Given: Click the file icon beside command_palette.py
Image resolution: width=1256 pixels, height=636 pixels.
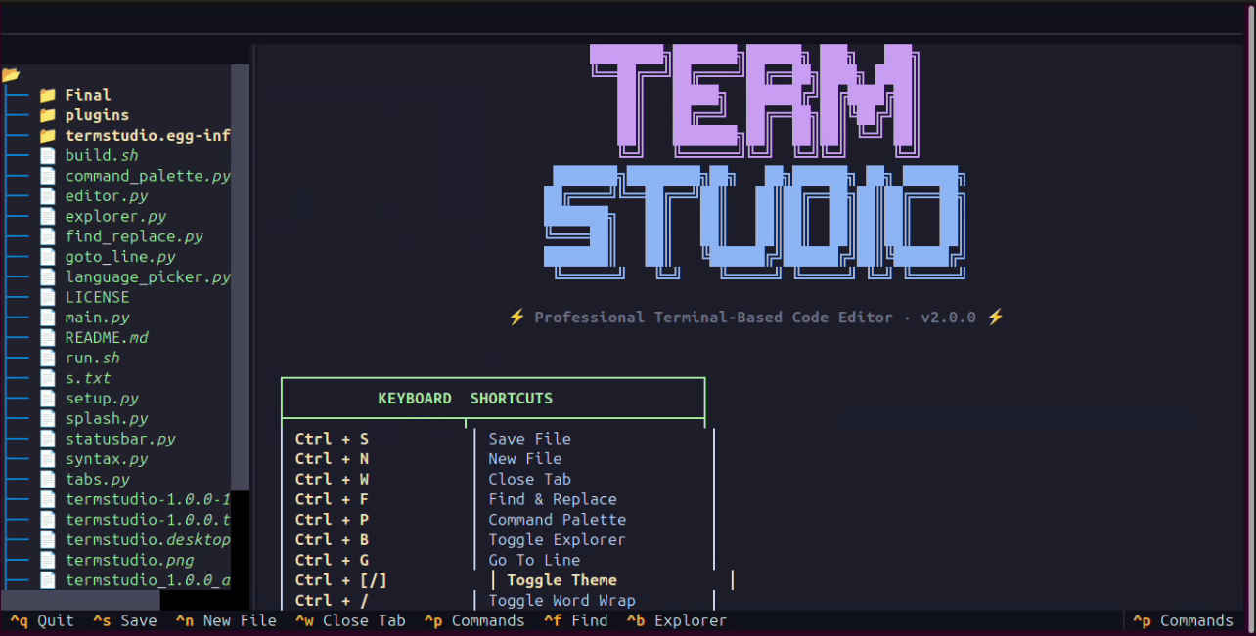Looking at the screenshot, I should click(x=47, y=176).
